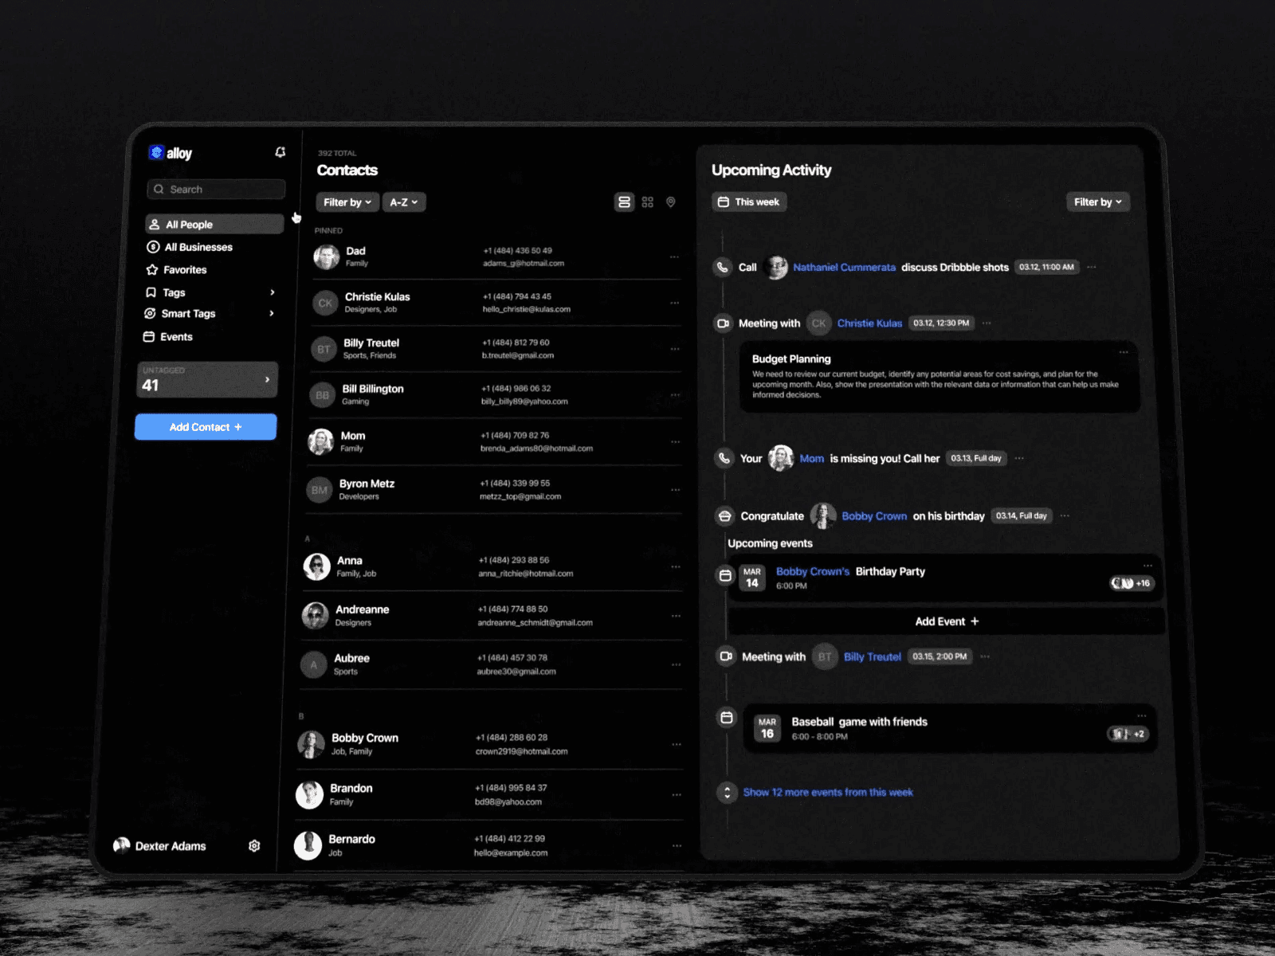
Task: Open the map view icon
Action: click(x=670, y=202)
